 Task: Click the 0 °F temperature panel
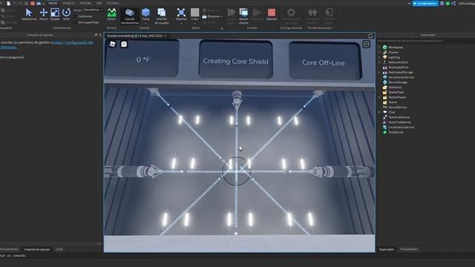coord(142,59)
